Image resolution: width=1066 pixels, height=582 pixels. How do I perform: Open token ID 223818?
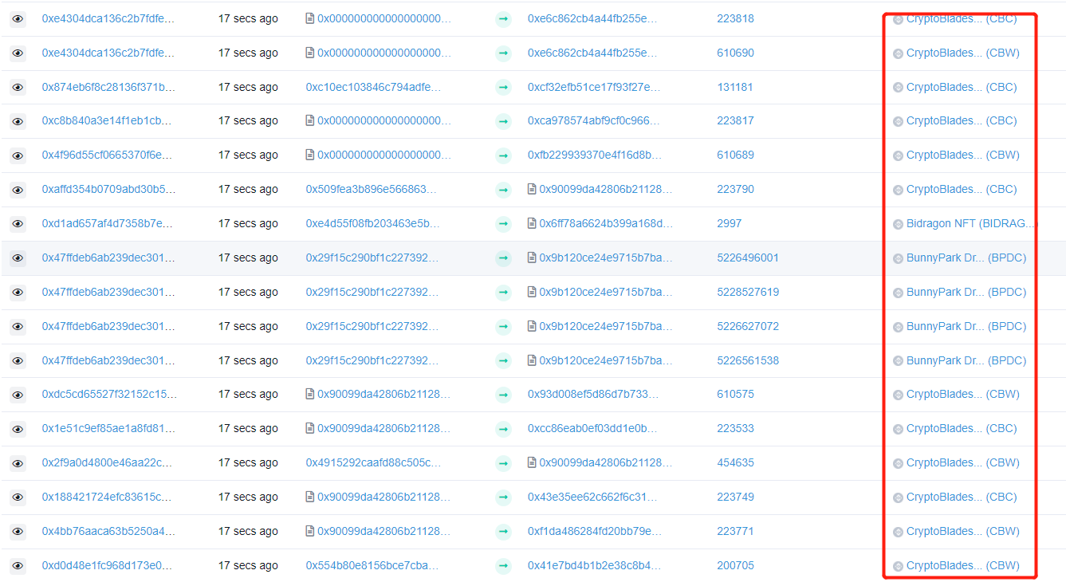pyautogui.click(x=735, y=18)
